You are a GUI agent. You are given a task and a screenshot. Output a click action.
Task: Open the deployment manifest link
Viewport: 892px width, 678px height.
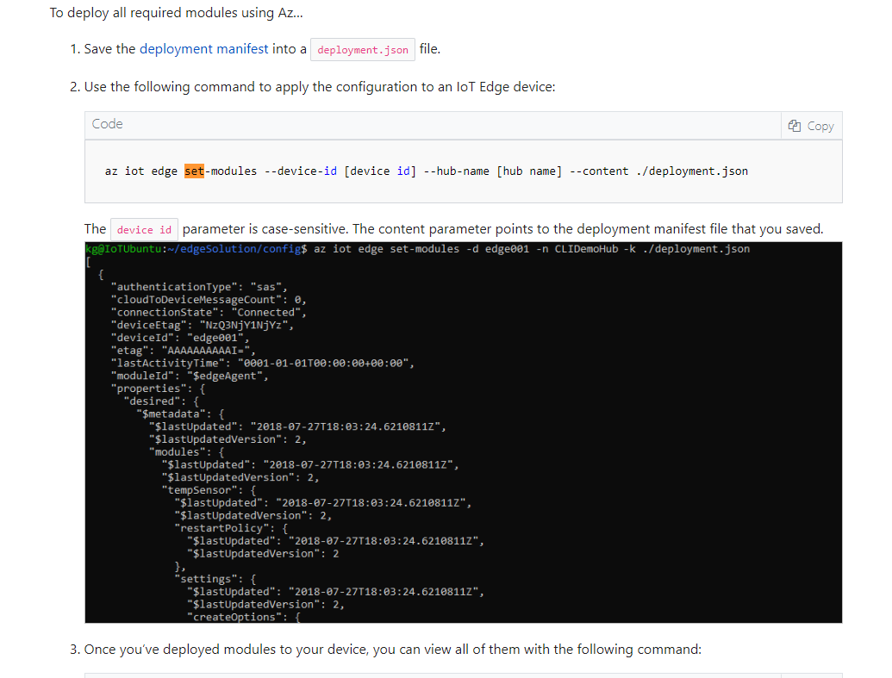coord(203,49)
